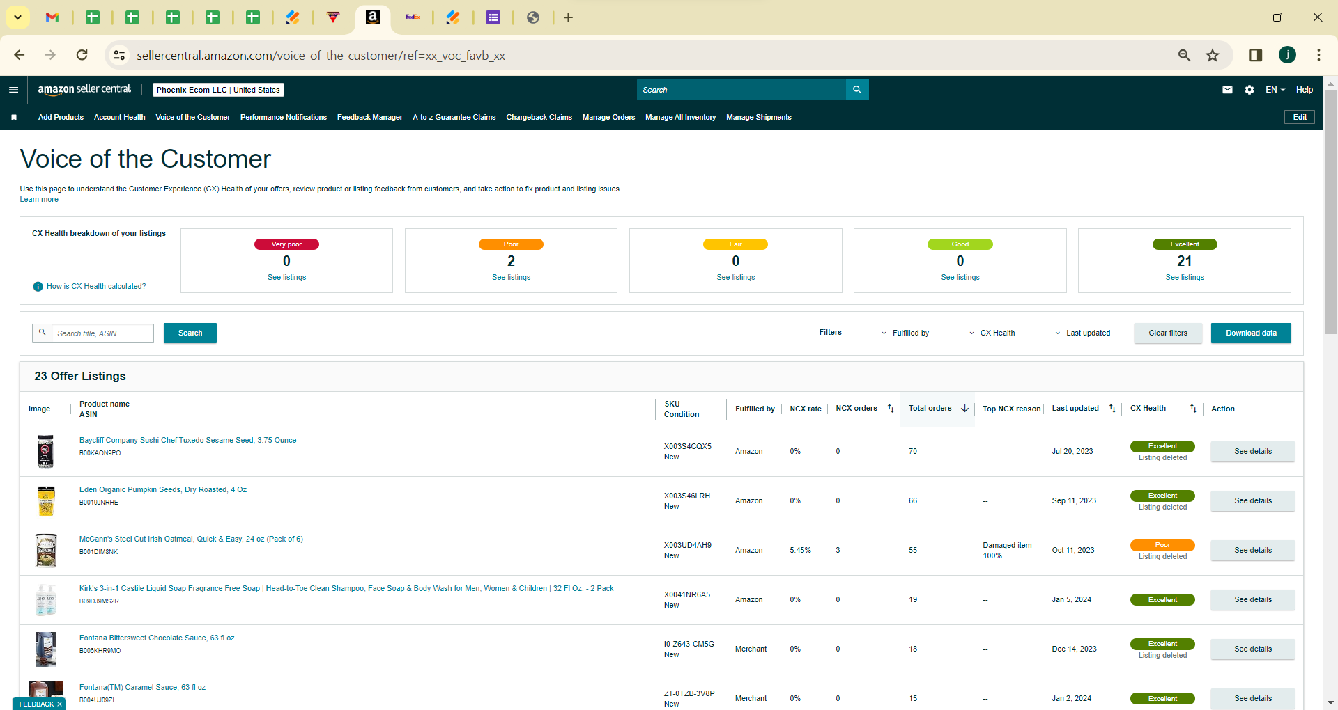The image size is (1338, 710).
Task: Open the Gmail browser tab
Action: click(52, 17)
